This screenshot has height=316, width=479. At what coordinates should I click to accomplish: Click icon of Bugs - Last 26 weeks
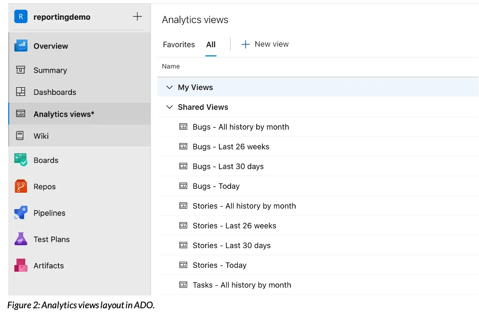pos(183,146)
